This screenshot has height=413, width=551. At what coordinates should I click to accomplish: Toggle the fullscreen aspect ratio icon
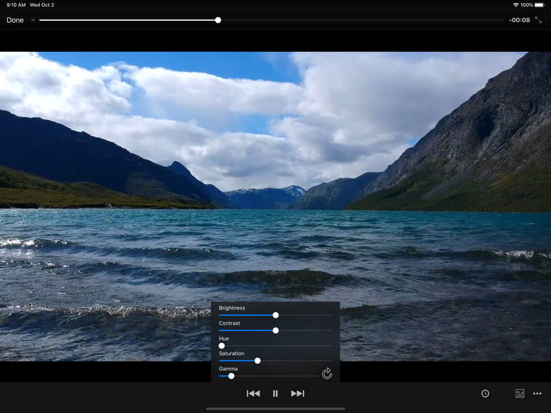pos(538,20)
